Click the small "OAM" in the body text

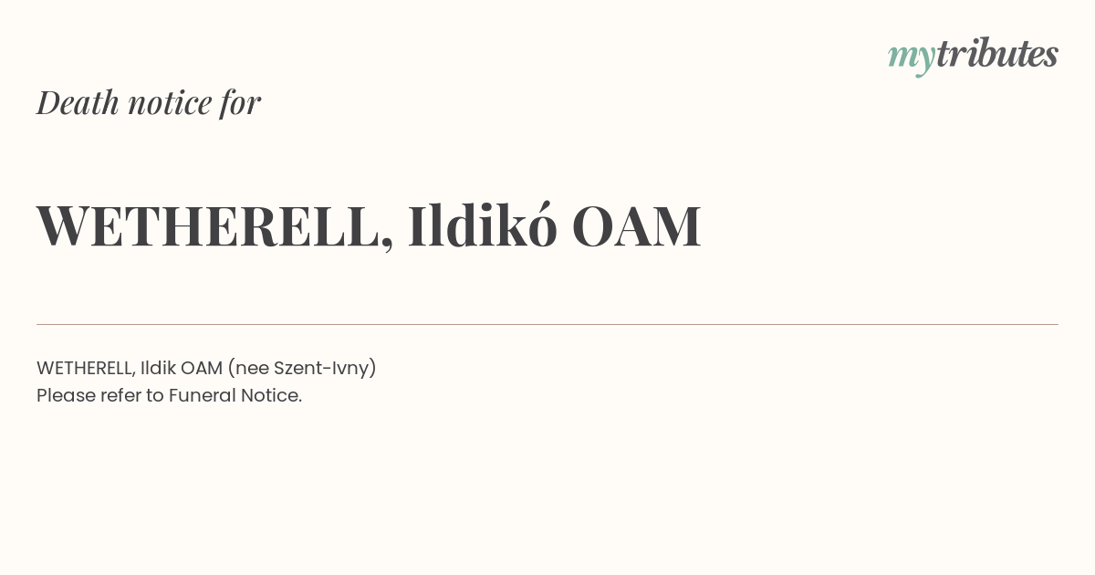202,368
